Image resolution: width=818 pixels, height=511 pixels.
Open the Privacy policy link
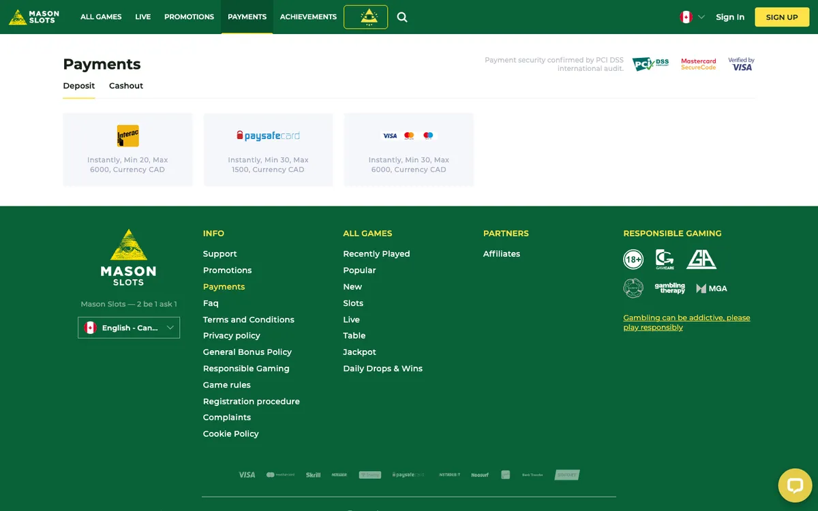(232, 336)
